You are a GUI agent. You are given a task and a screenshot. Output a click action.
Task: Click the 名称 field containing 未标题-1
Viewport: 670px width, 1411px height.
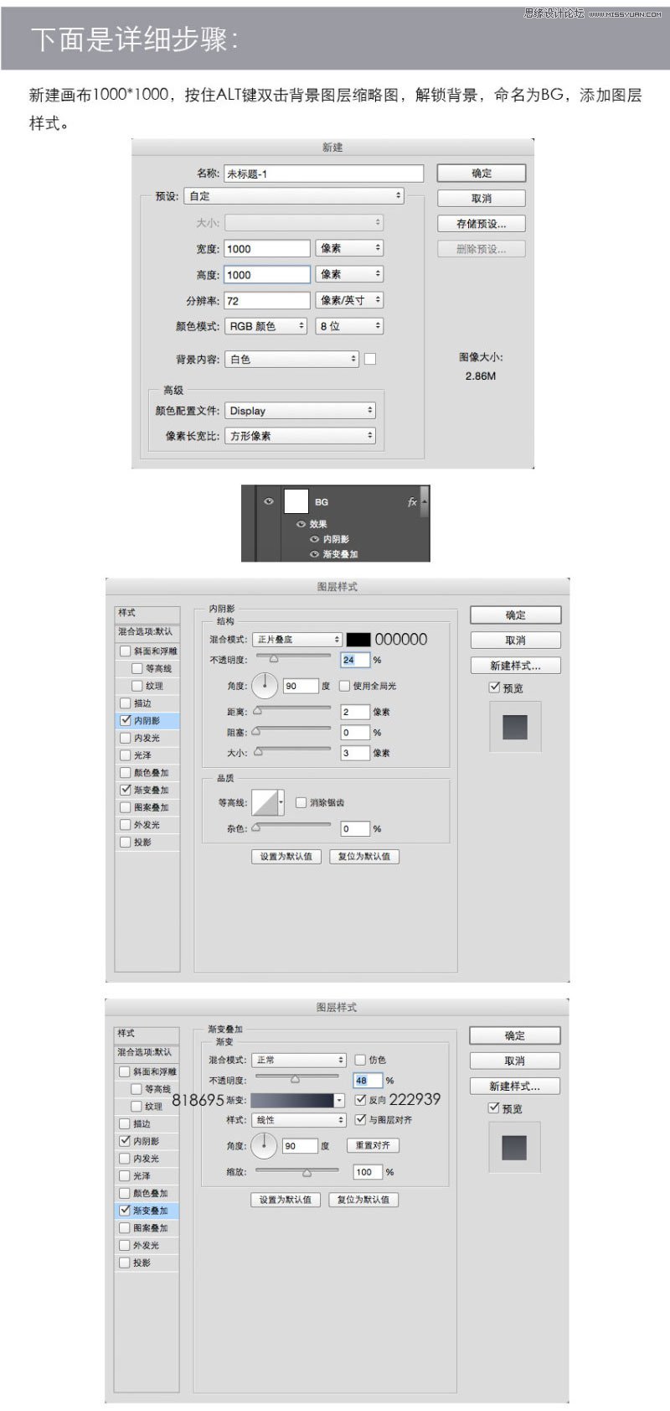[x=324, y=174]
